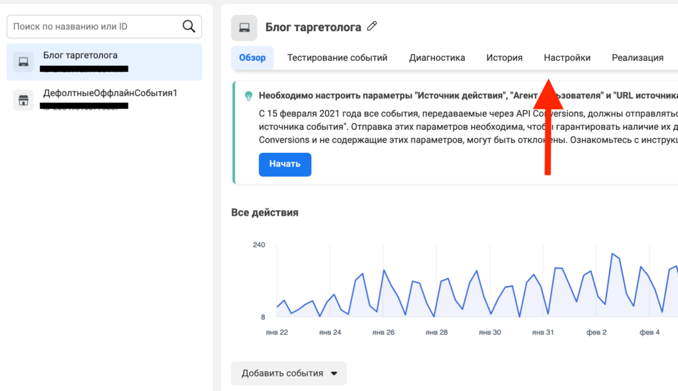Focus the Поиск по названию или ID field
The image size is (678, 391).
click(x=93, y=26)
